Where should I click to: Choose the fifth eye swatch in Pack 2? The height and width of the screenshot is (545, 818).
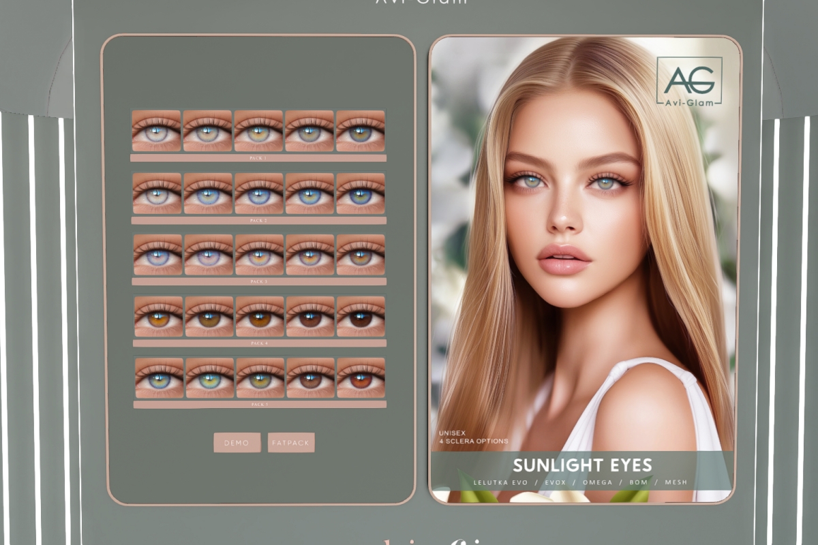pyautogui.click(x=361, y=193)
